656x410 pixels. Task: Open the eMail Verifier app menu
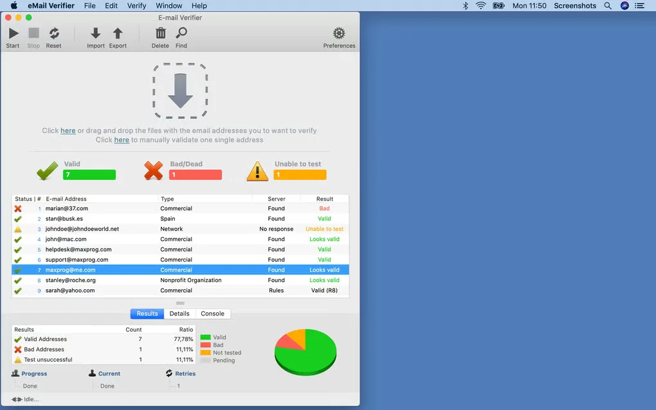[51, 6]
